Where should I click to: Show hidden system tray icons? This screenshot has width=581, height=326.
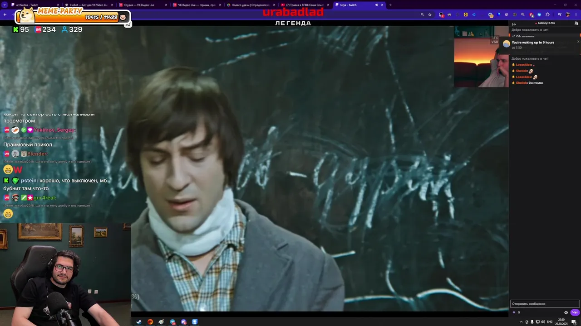521,322
